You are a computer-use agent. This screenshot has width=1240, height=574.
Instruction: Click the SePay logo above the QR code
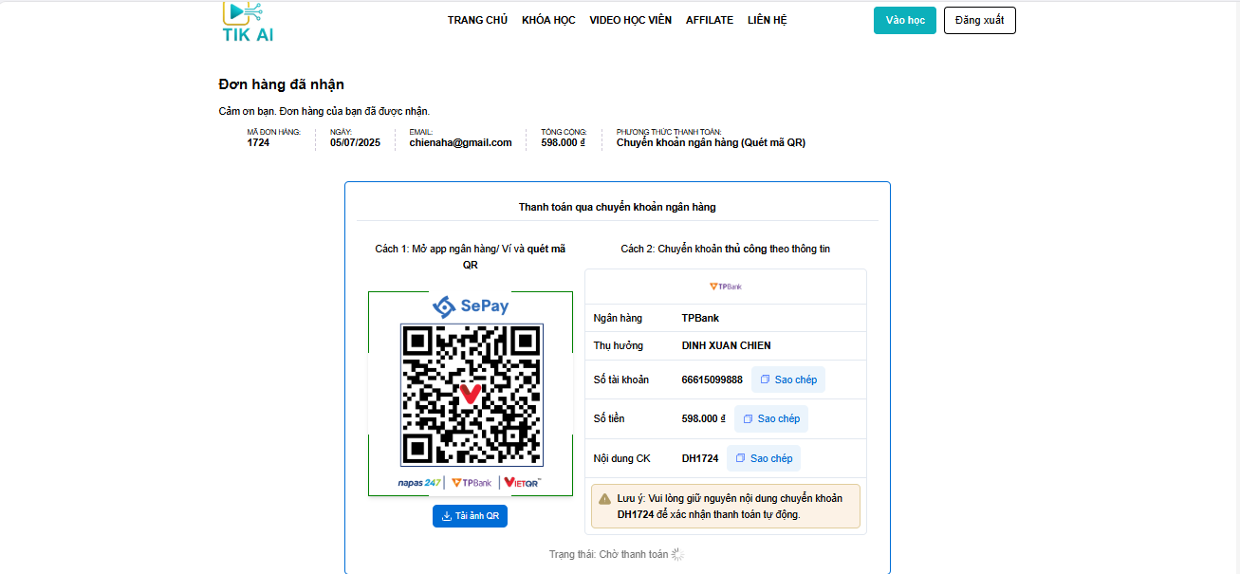(471, 306)
